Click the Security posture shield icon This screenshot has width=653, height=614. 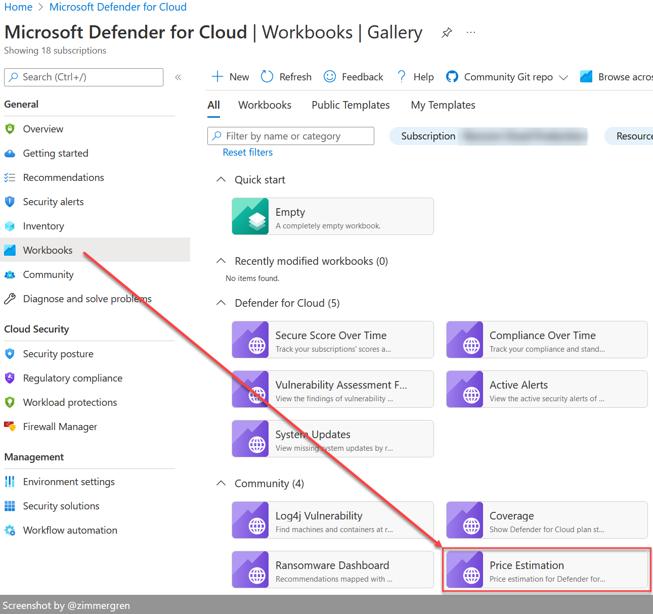[x=10, y=354]
